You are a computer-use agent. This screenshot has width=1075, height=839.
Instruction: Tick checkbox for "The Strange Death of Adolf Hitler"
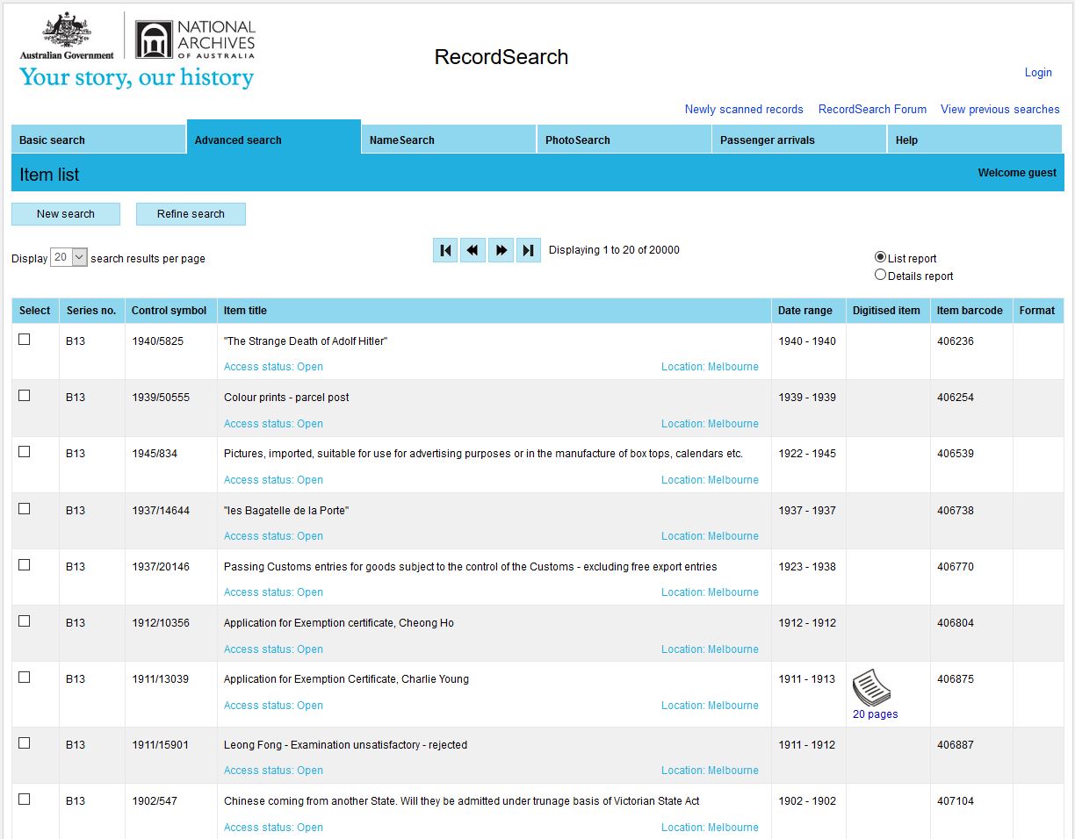[x=25, y=340]
